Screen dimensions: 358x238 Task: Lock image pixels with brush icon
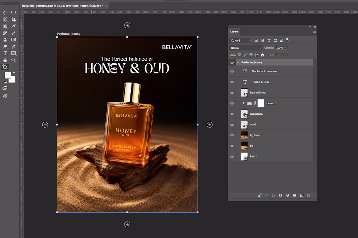pos(245,55)
